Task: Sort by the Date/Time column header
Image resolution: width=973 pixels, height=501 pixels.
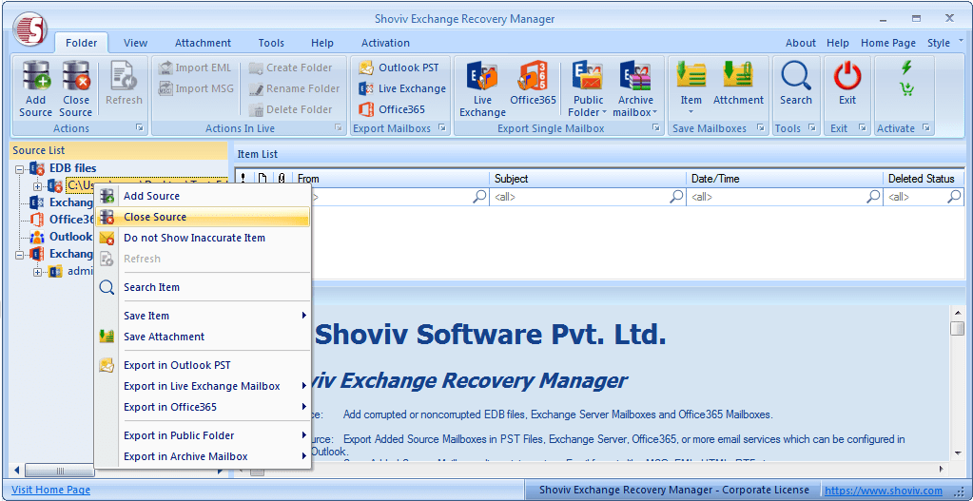Action: [785, 179]
